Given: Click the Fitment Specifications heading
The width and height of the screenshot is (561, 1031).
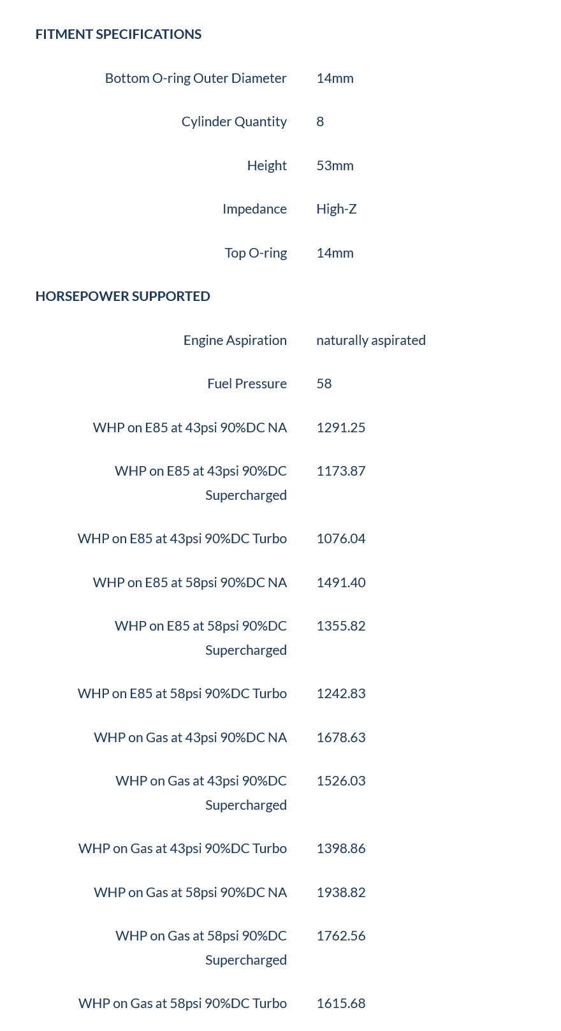Looking at the screenshot, I should (x=119, y=34).
